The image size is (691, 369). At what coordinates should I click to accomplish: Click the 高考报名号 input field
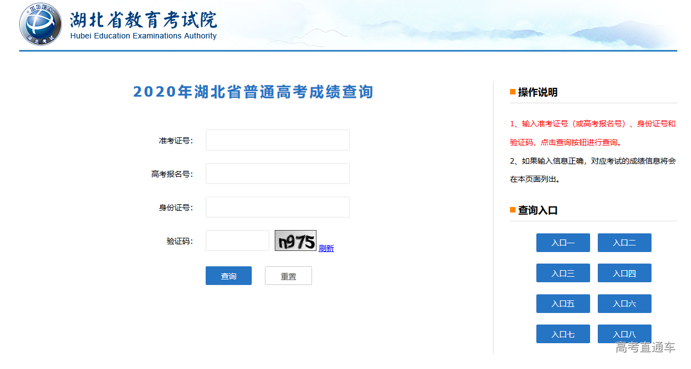click(x=277, y=174)
